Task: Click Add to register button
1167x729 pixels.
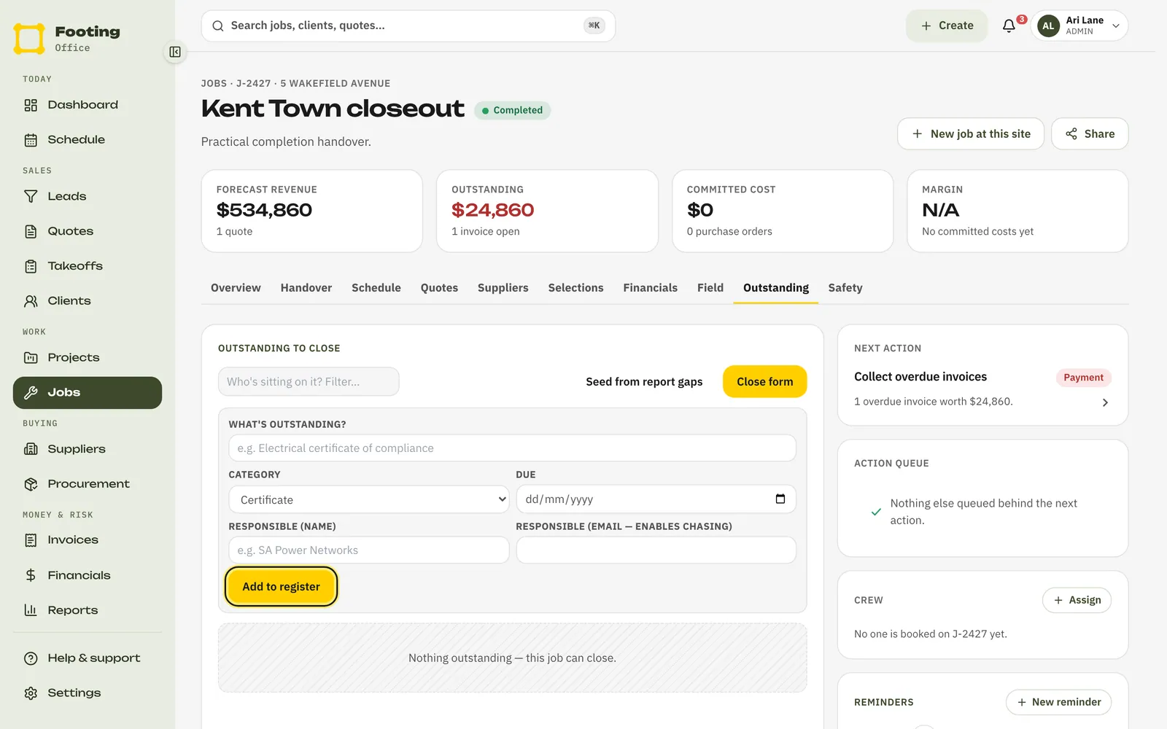Action: tap(282, 587)
